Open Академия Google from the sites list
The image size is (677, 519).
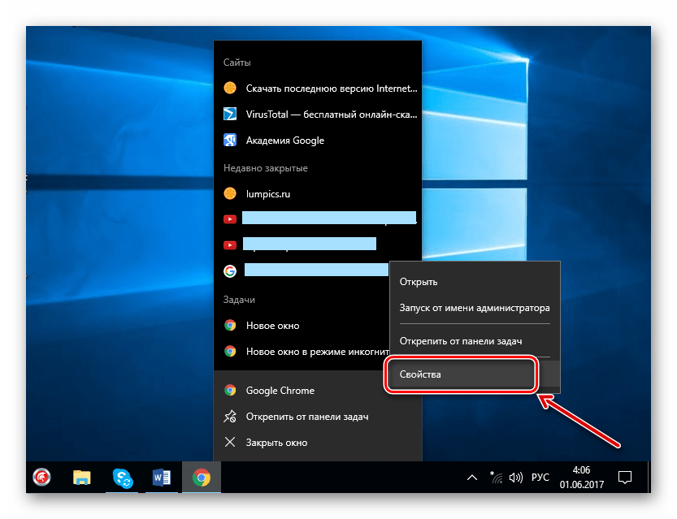click(x=284, y=141)
